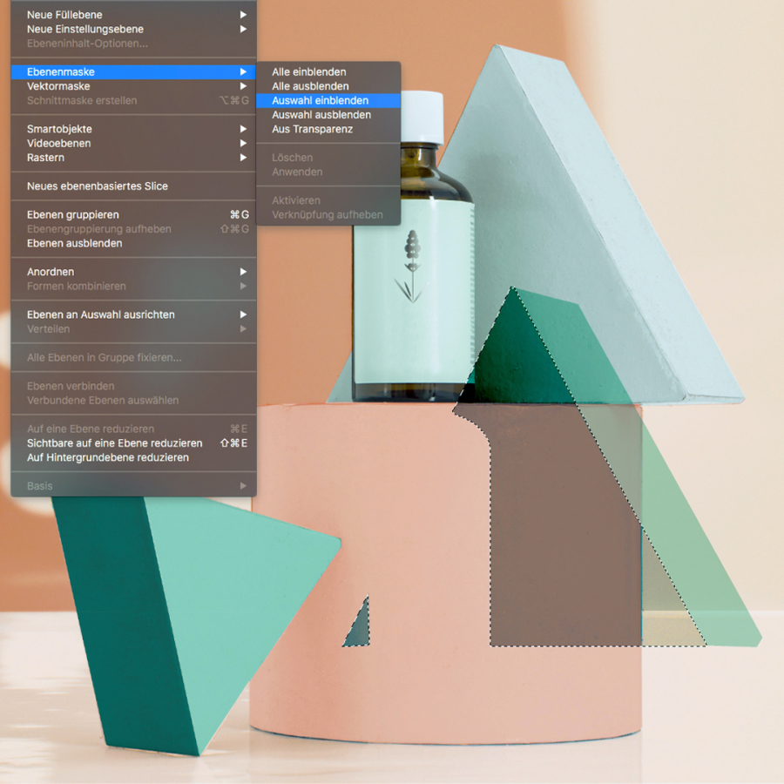Image resolution: width=784 pixels, height=784 pixels.
Task: Select Alle einblenden in the submenu
Action: point(308,72)
